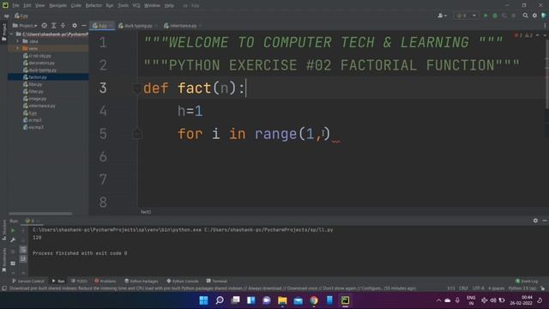Click the user account icon in toolbar

[x=442, y=15]
